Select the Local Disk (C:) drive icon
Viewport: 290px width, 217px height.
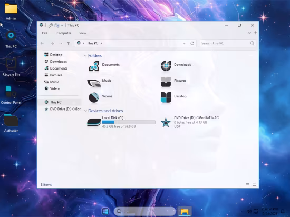(94, 122)
